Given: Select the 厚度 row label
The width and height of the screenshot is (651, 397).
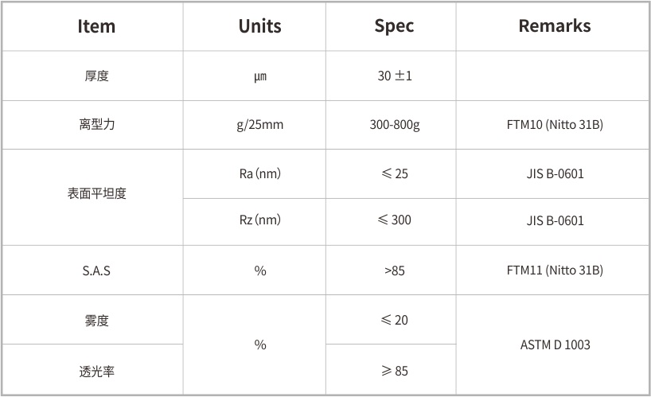Looking at the screenshot, I should point(96,76).
